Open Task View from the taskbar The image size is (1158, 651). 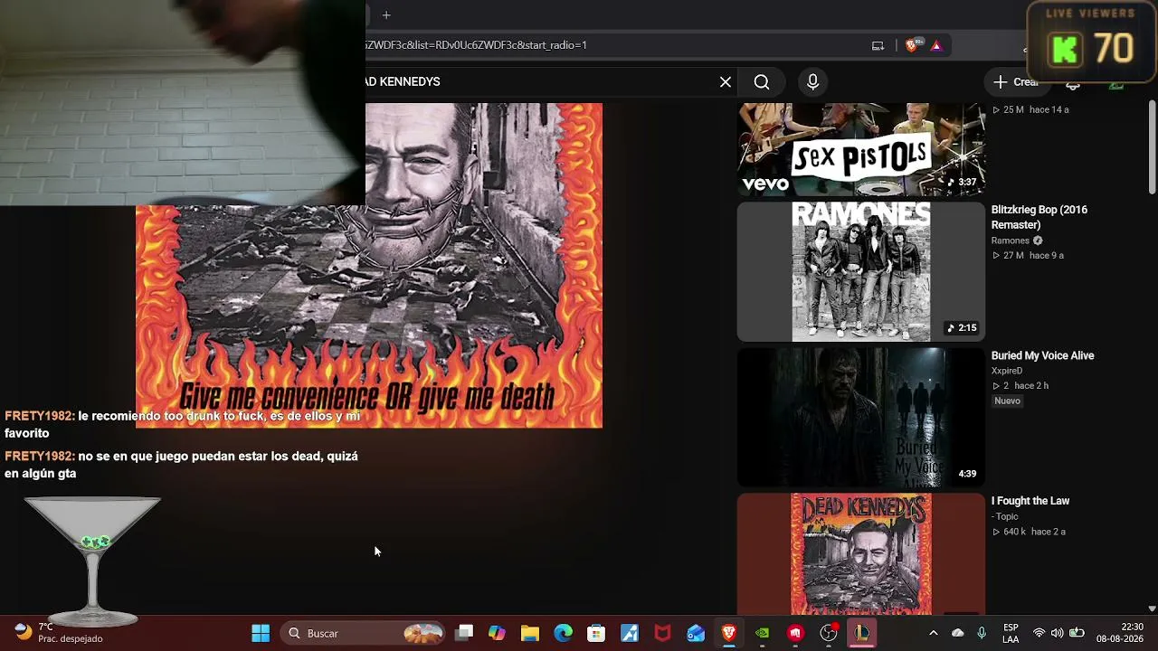[464, 634]
